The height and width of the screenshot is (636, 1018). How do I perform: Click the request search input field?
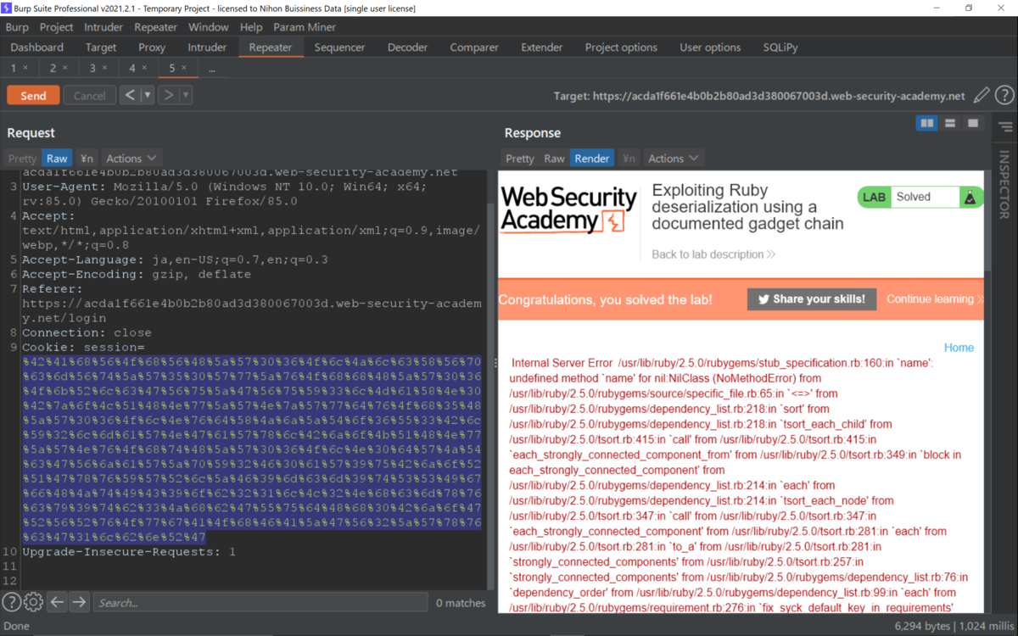pos(260,603)
